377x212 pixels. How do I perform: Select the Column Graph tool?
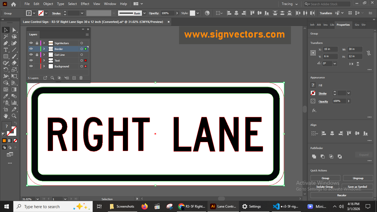click(14, 103)
